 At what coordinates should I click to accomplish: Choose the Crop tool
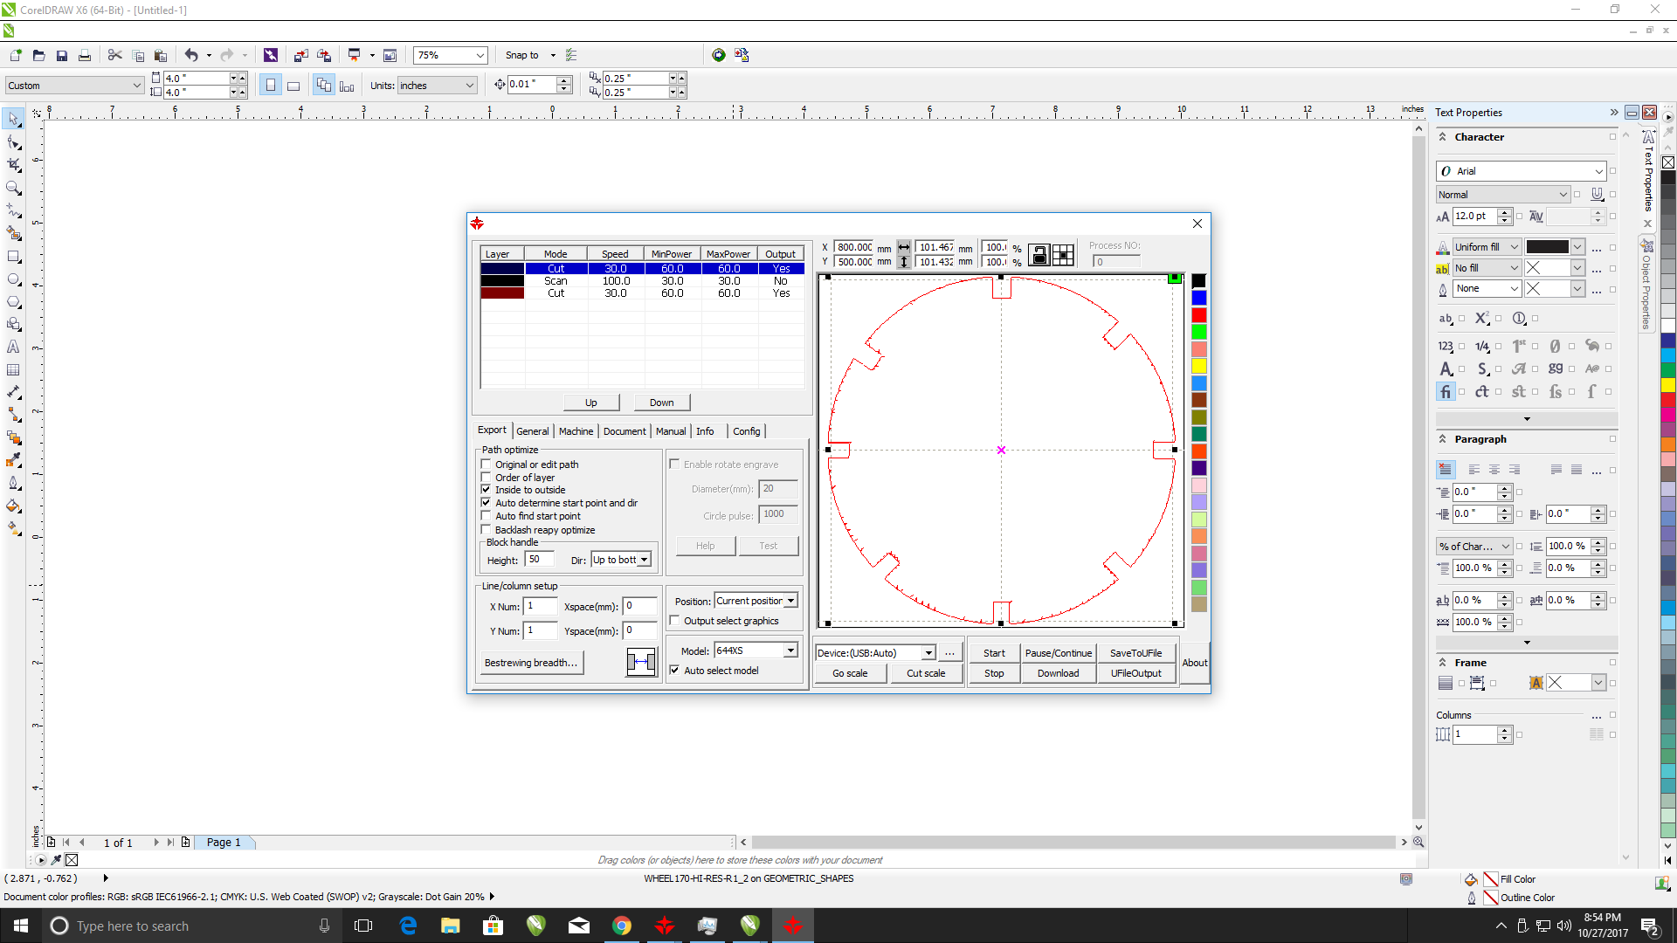[x=13, y=165]
